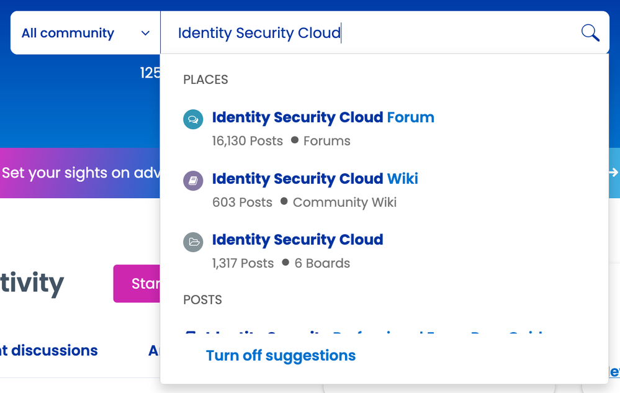
Task: Expand the chevron beside All community
Action: [145, 33]
